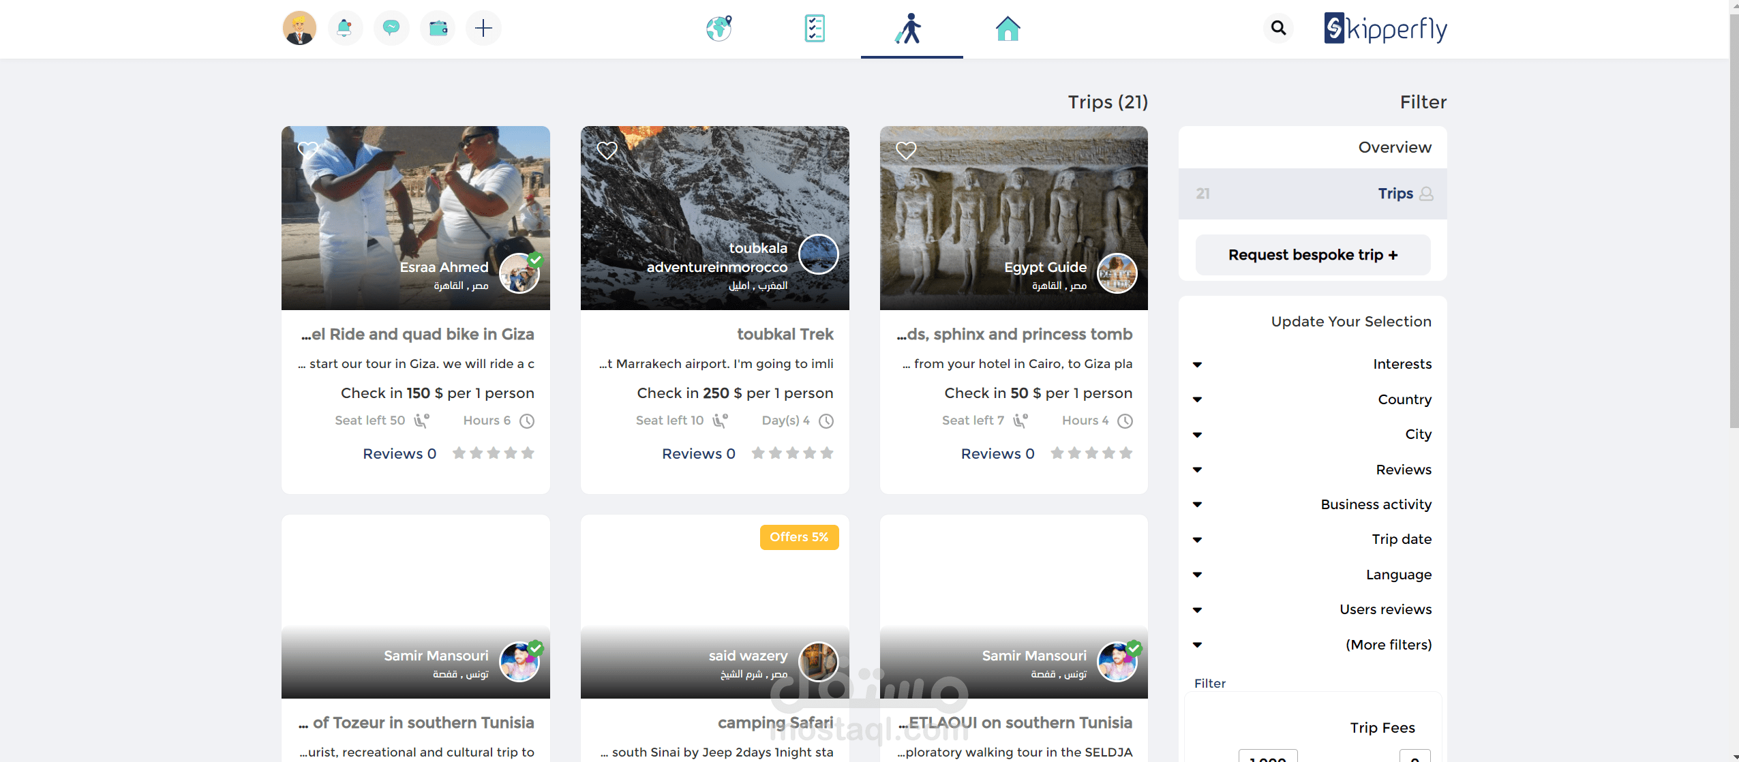This screenshot has width=1739, height=762.
Task: Open the toubkal Trek title link
Action: [785, 334]
